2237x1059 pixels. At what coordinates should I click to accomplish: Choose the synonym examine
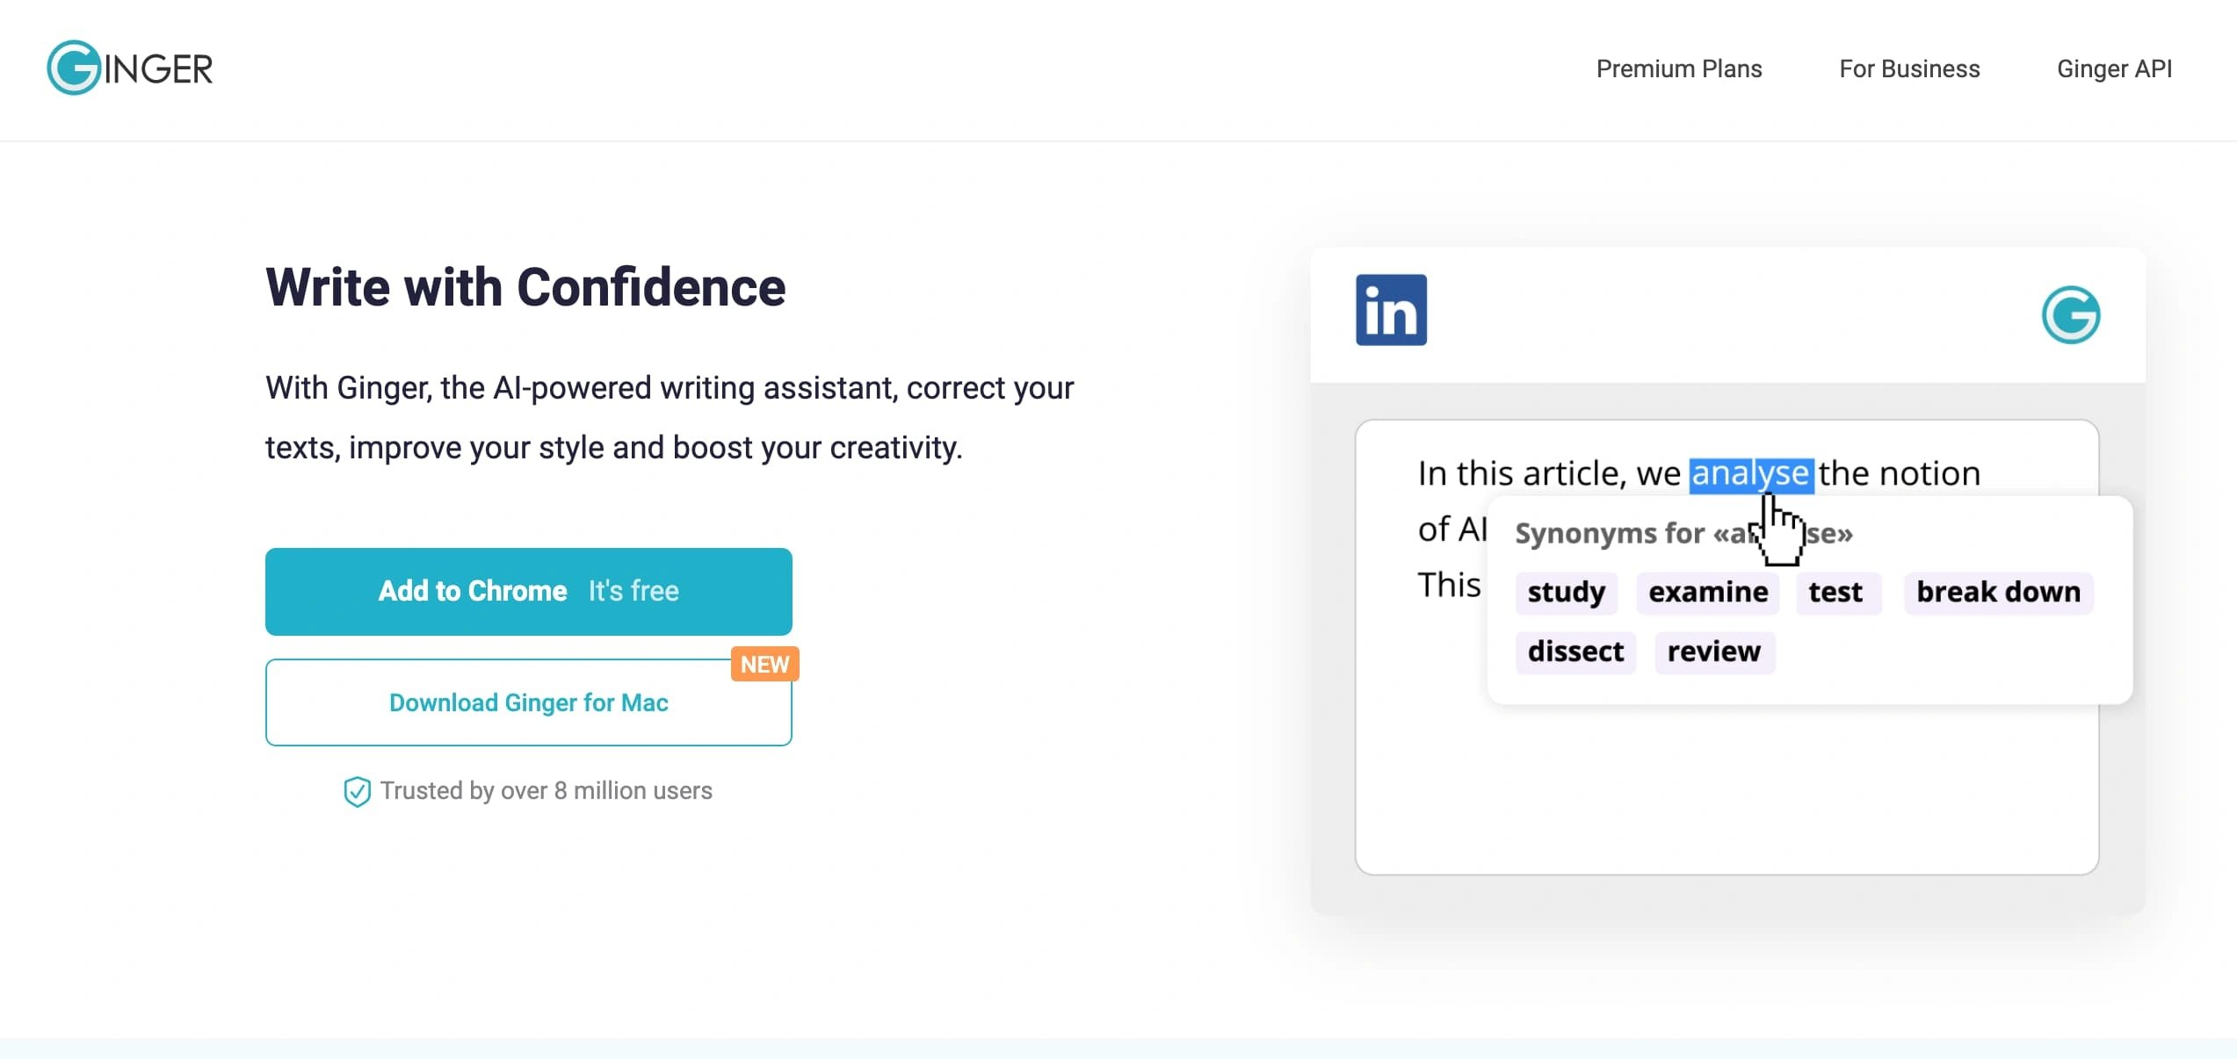[x=1707, y=592]
